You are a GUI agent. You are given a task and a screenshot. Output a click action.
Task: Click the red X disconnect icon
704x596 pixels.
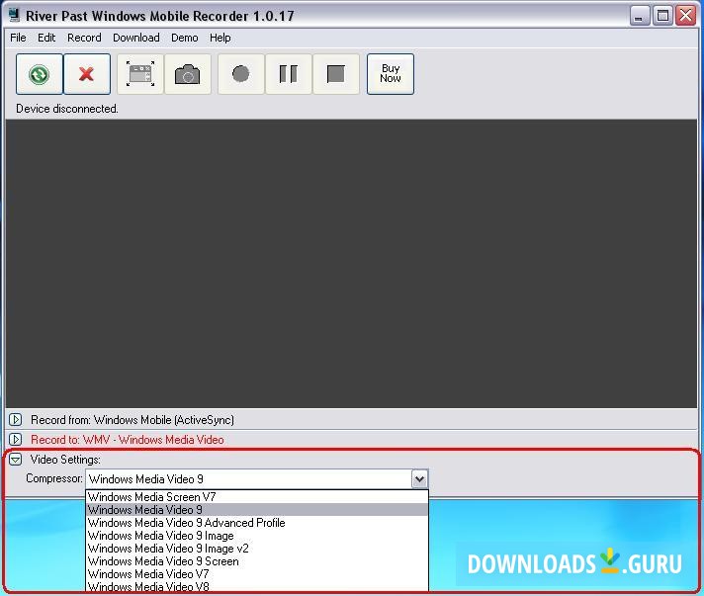(87, 74)
